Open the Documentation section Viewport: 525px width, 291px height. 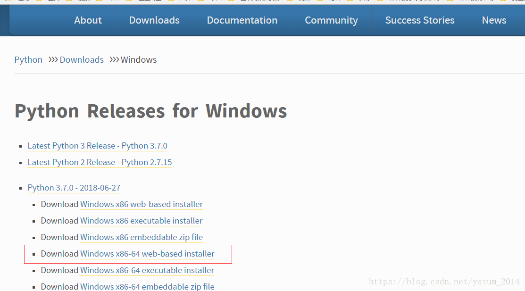click(242, 20)
